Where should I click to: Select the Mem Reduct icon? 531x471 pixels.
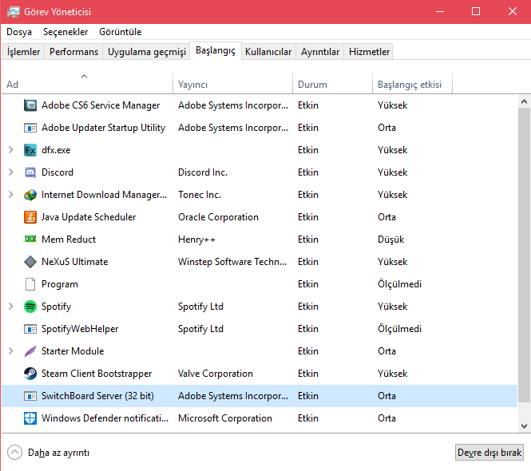[30, 239]
